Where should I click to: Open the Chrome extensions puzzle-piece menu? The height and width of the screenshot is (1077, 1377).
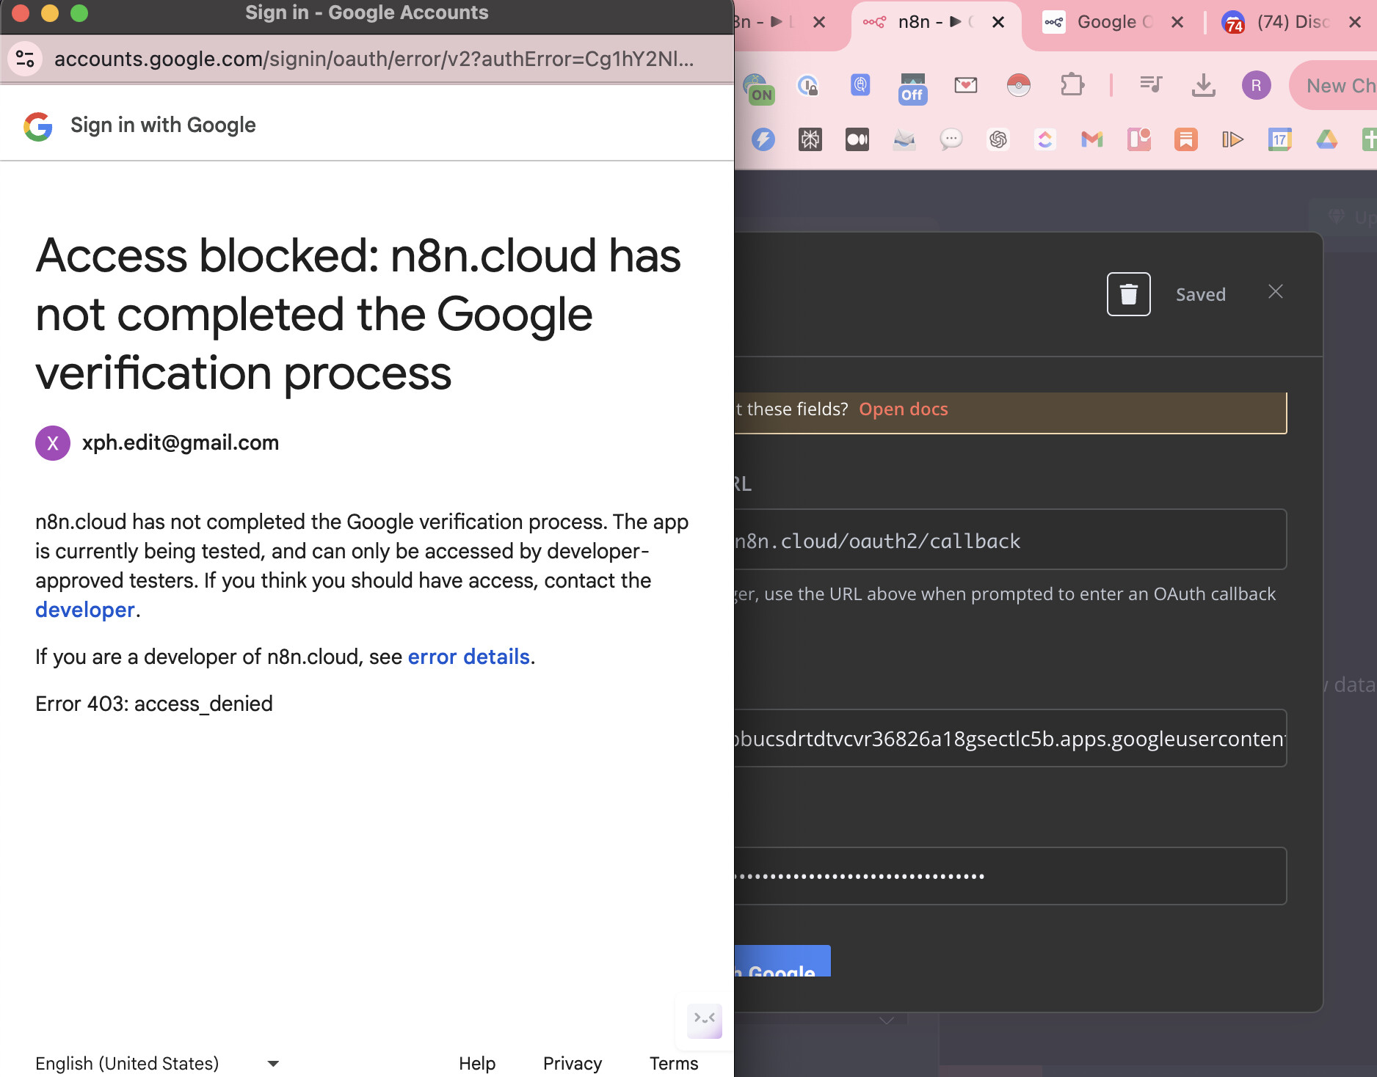[1072, 85]
